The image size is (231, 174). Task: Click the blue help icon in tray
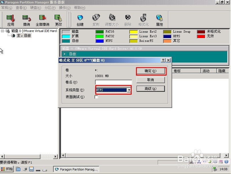coord(226,162)
